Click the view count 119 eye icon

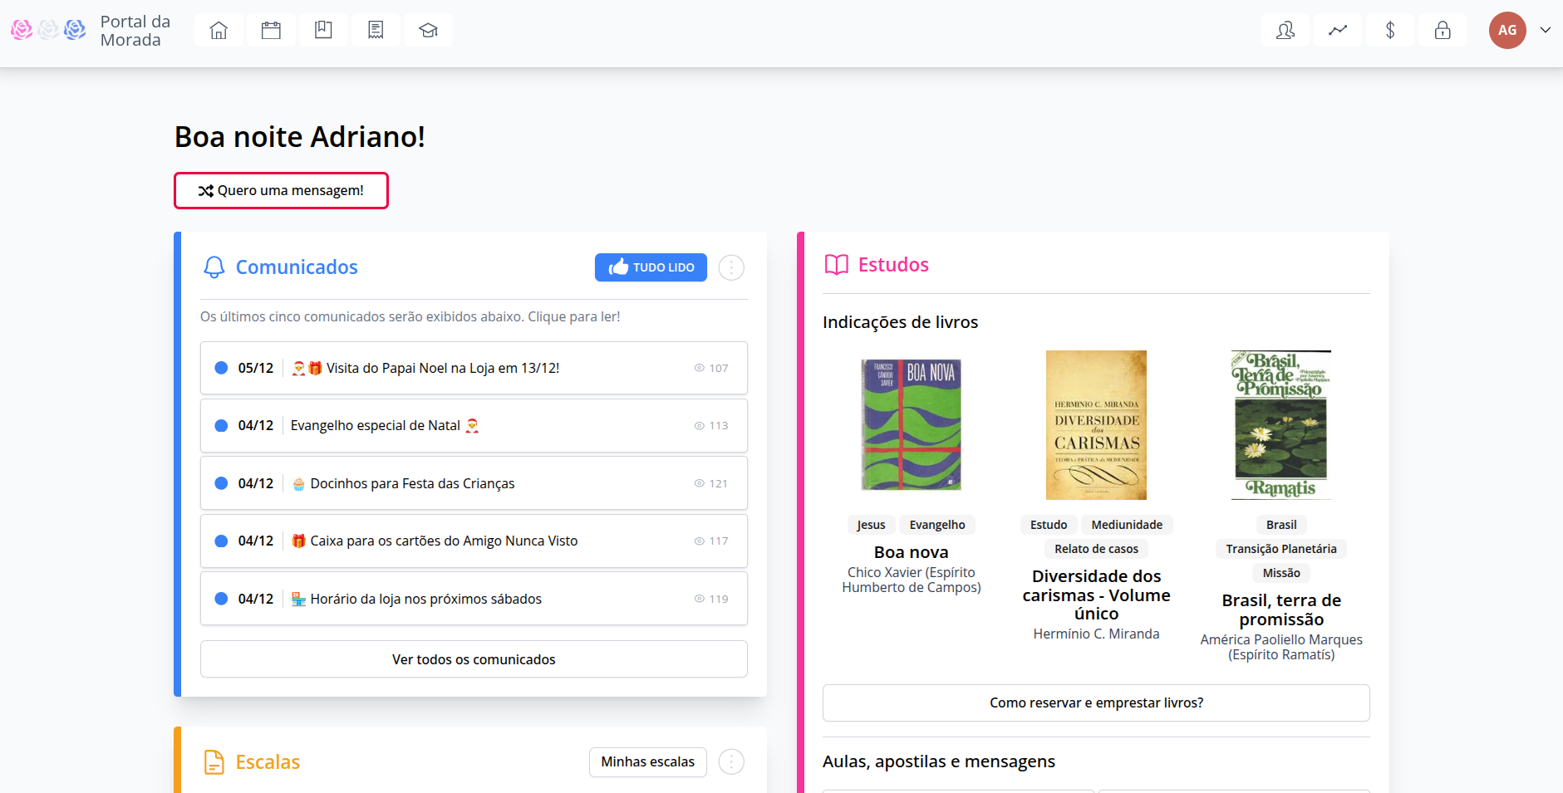click(x=700, y=599)
